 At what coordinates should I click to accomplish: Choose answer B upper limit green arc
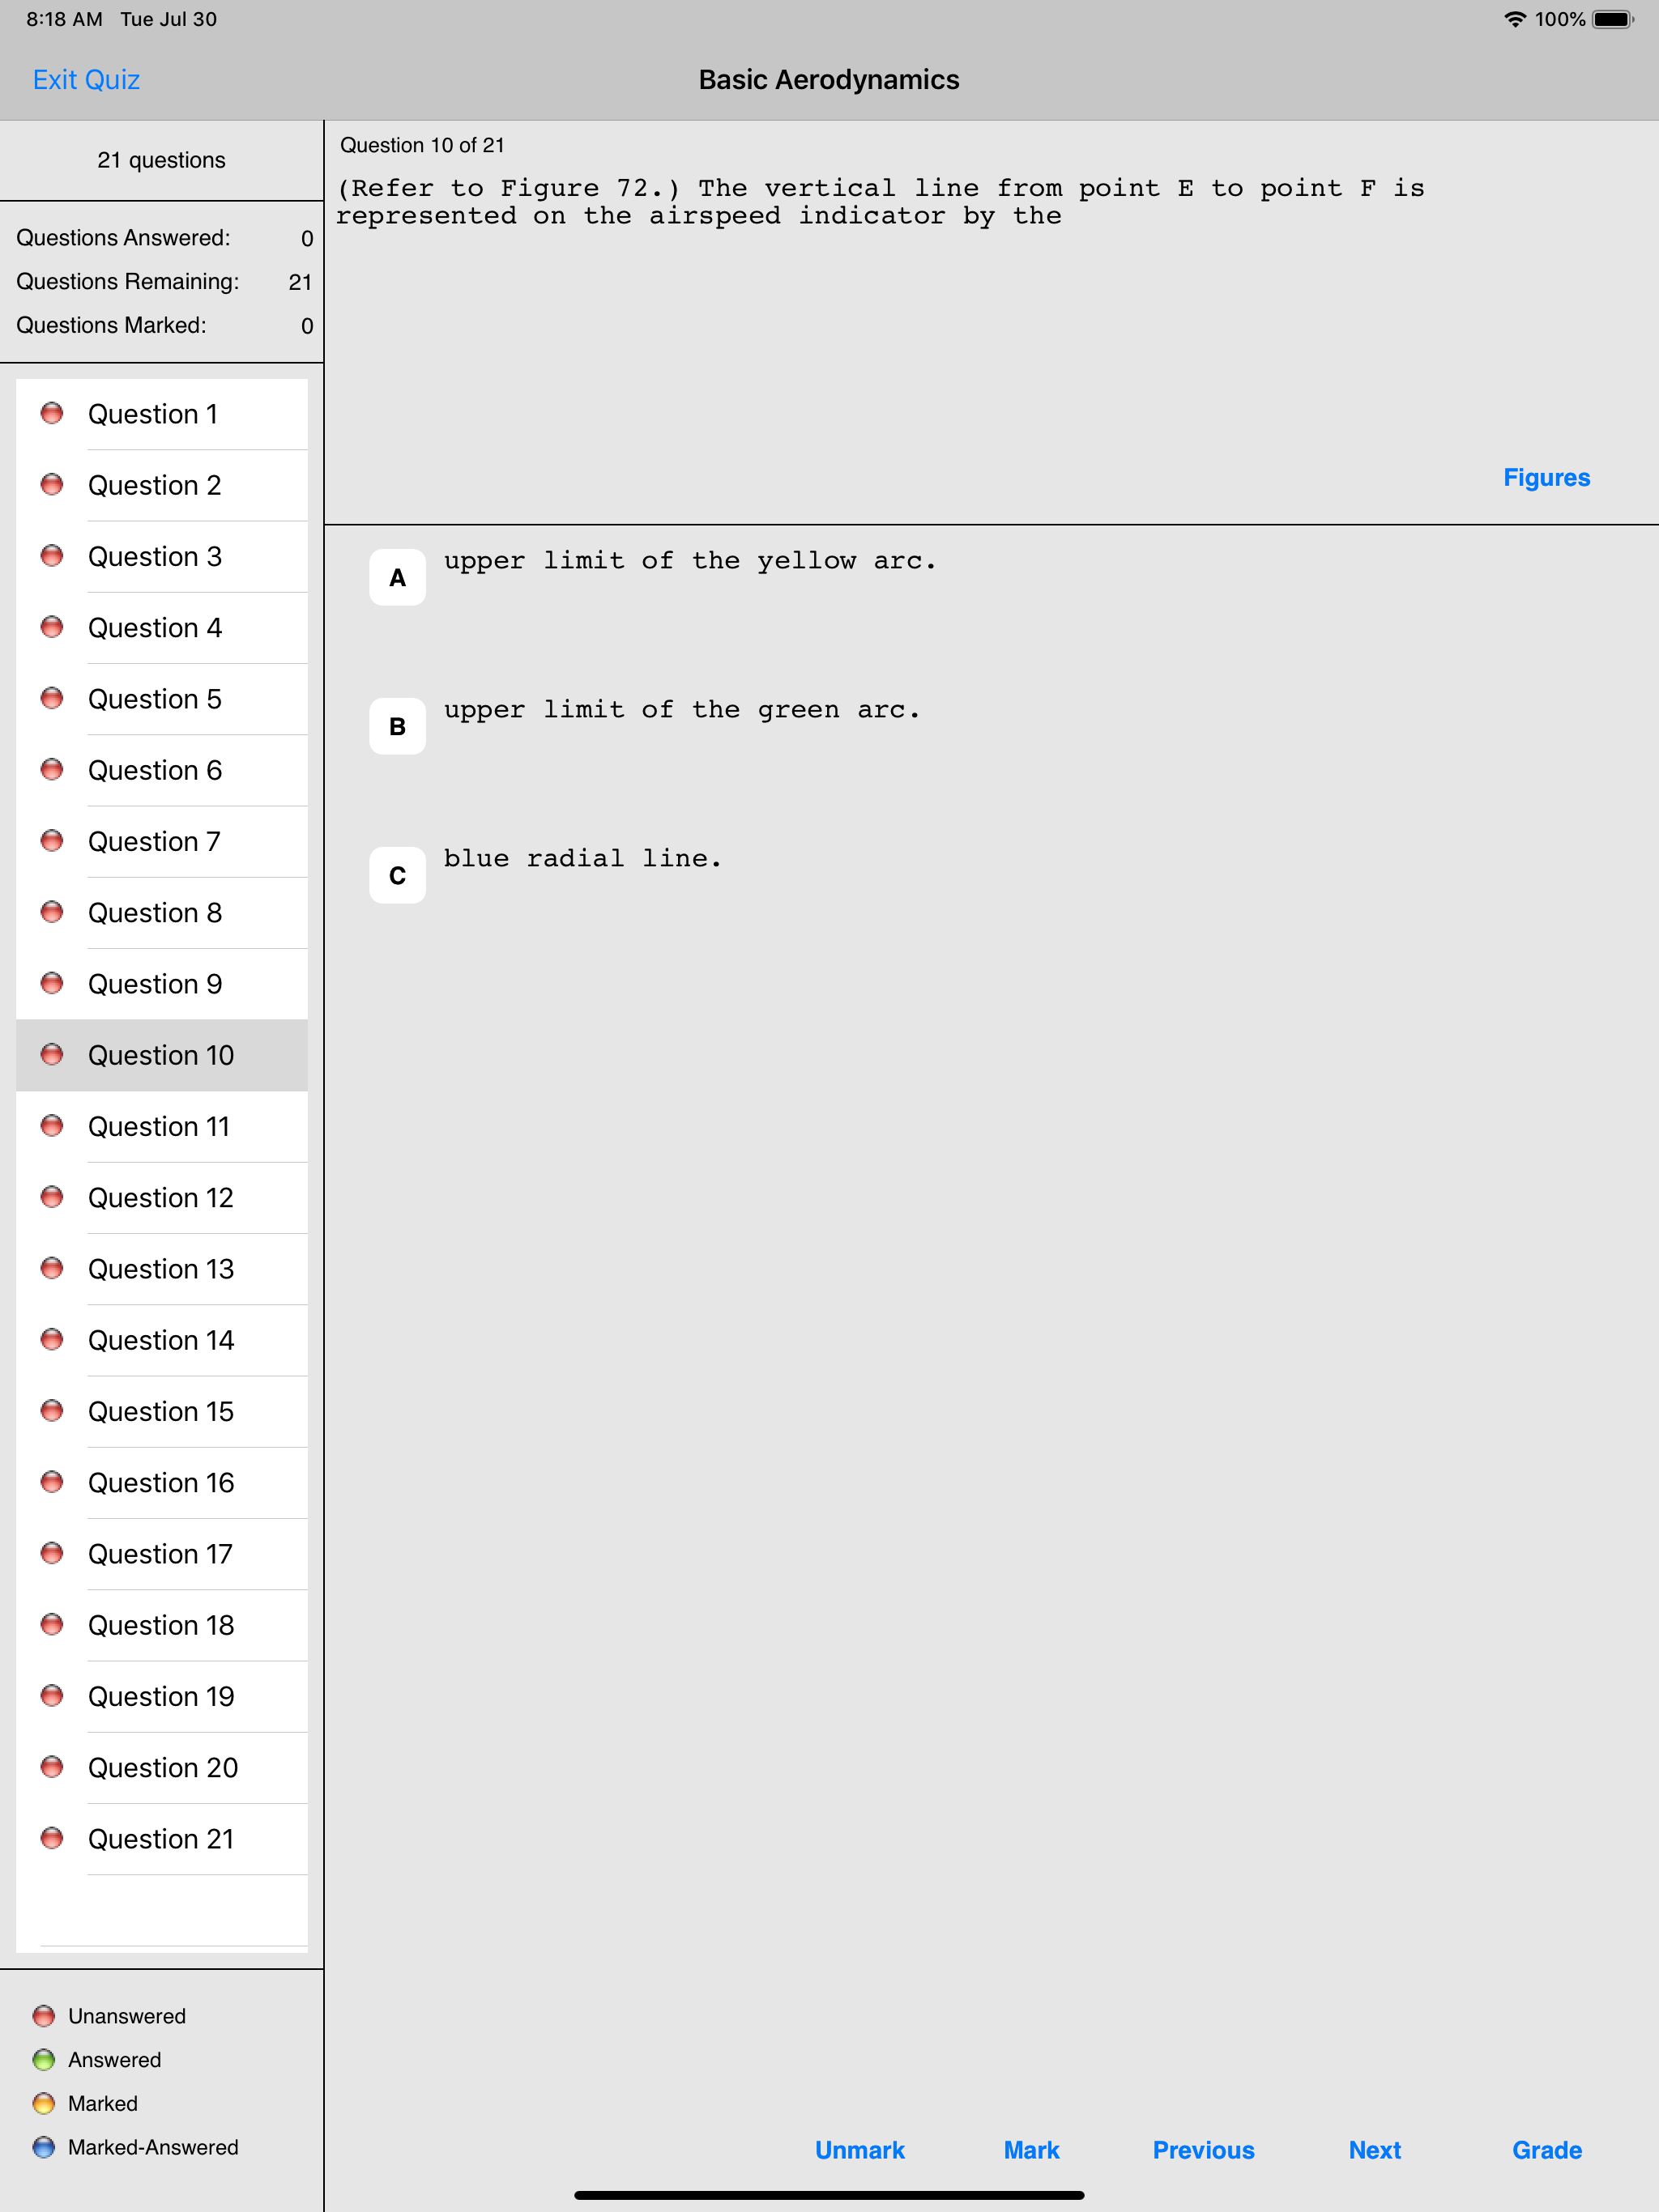coord(397,726)
